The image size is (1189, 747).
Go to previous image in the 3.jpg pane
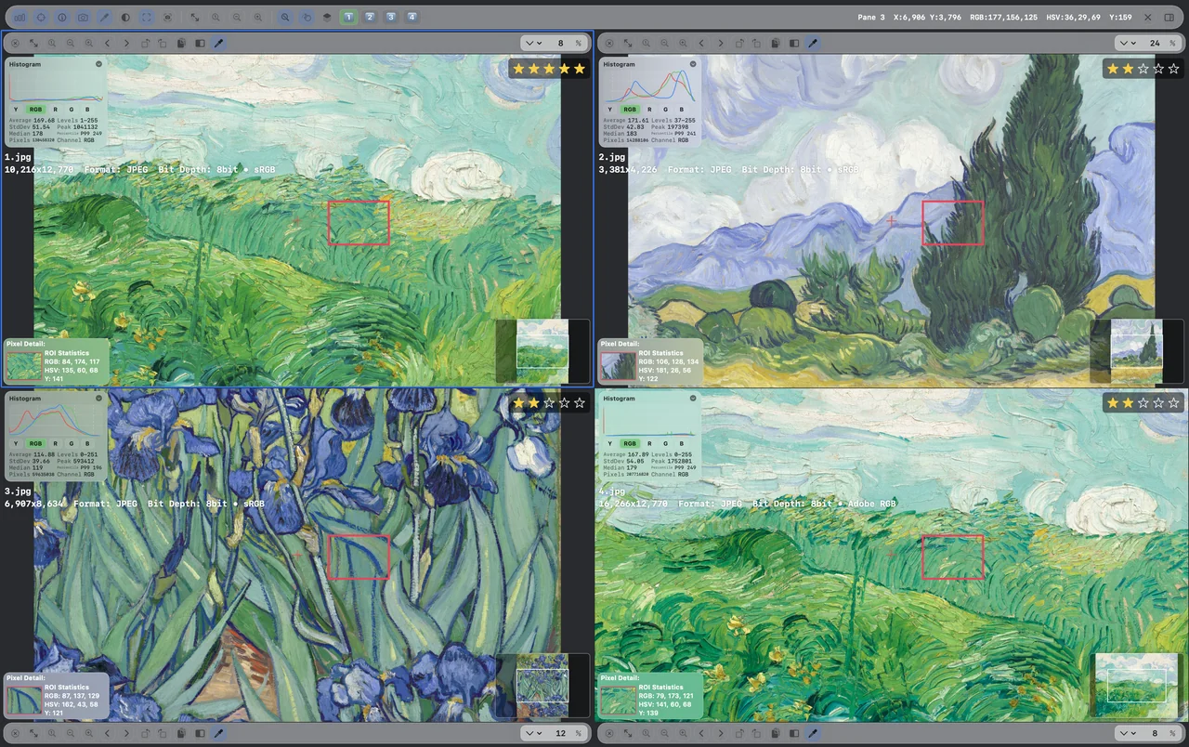[x=108, y=733]
